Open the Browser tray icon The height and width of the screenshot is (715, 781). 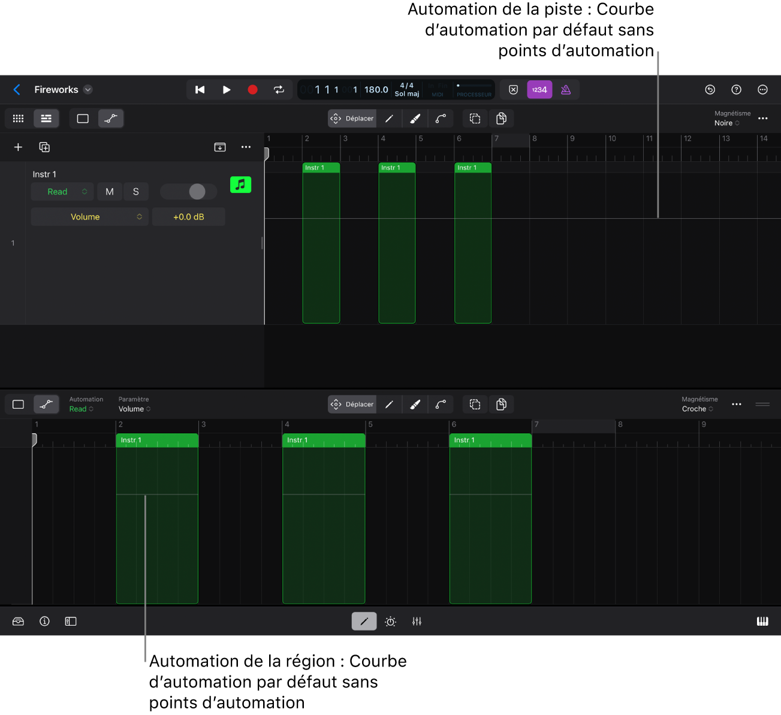(18, 622)
